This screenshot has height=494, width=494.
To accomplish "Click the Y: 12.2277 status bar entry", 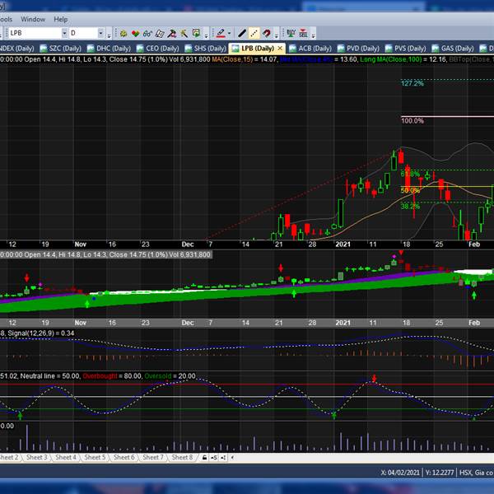I will 440,473.
